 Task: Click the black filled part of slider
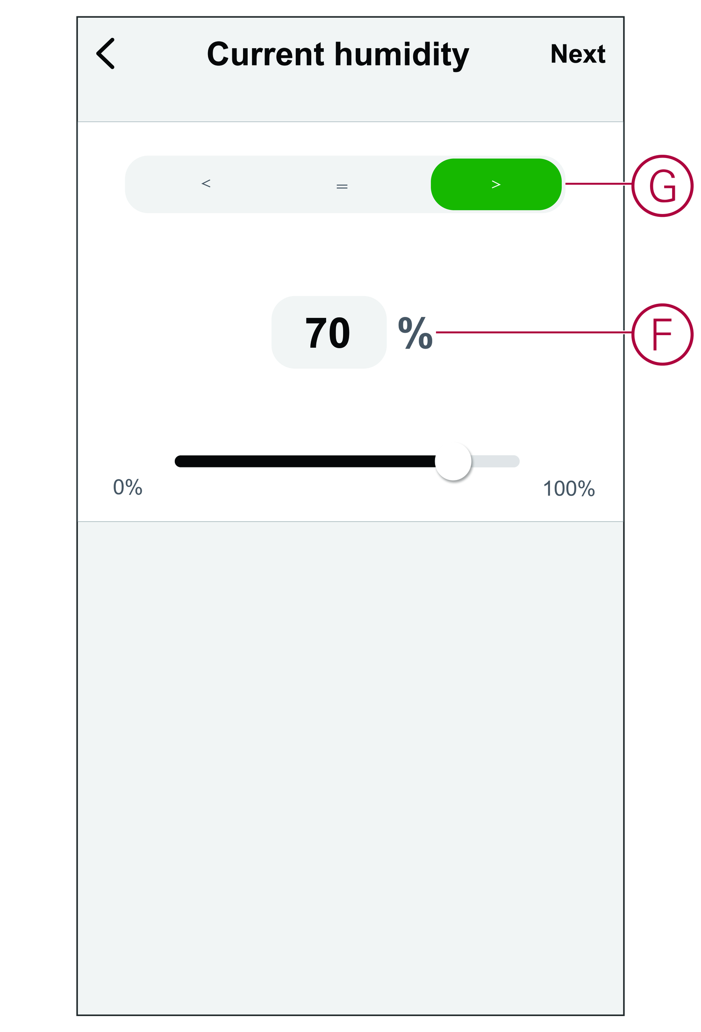304,461
